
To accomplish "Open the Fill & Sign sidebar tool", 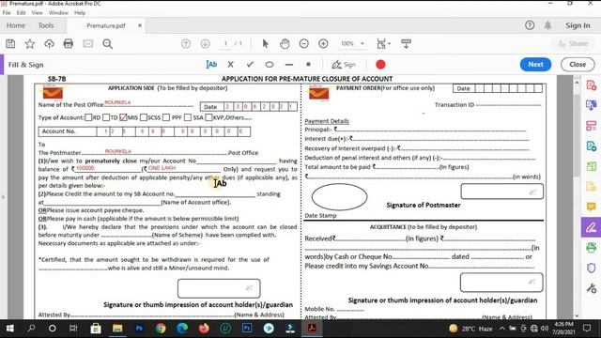I will (x=591, y=227).
